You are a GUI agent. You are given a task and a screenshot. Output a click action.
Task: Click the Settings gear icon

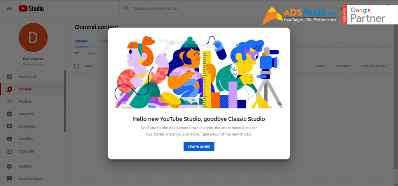click(x=9, y=166)
